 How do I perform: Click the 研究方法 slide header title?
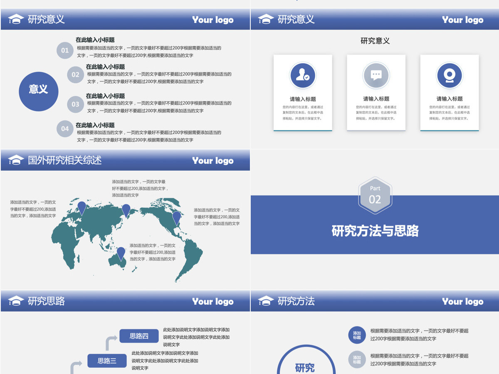(x=296, y=301)
